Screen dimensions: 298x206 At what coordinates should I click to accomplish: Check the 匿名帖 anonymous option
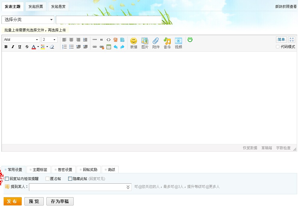(47, 179)
